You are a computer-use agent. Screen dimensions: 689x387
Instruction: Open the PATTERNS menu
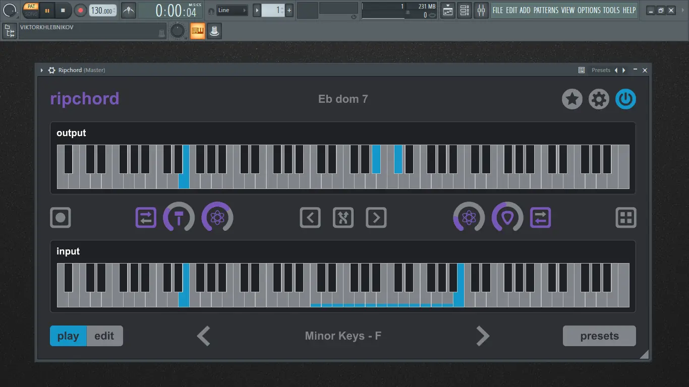tap(546, 10)
